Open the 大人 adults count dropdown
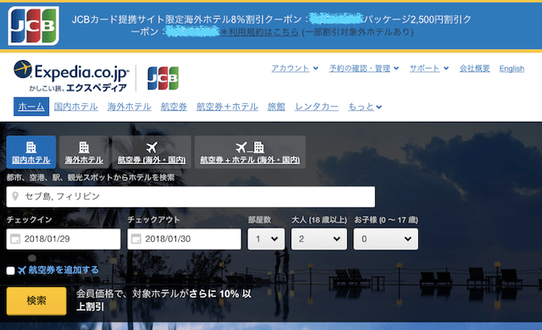 [319, 239]
